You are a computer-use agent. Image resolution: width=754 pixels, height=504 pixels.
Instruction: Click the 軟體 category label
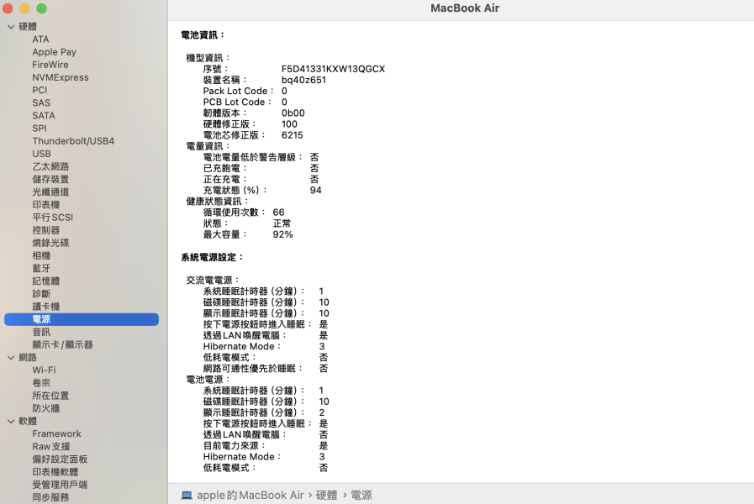28,422
